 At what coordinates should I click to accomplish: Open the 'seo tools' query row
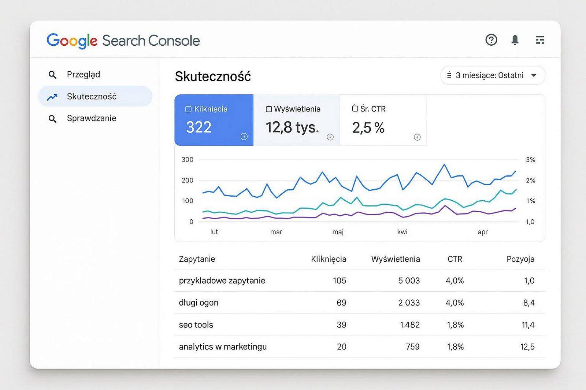pos(196,325)
